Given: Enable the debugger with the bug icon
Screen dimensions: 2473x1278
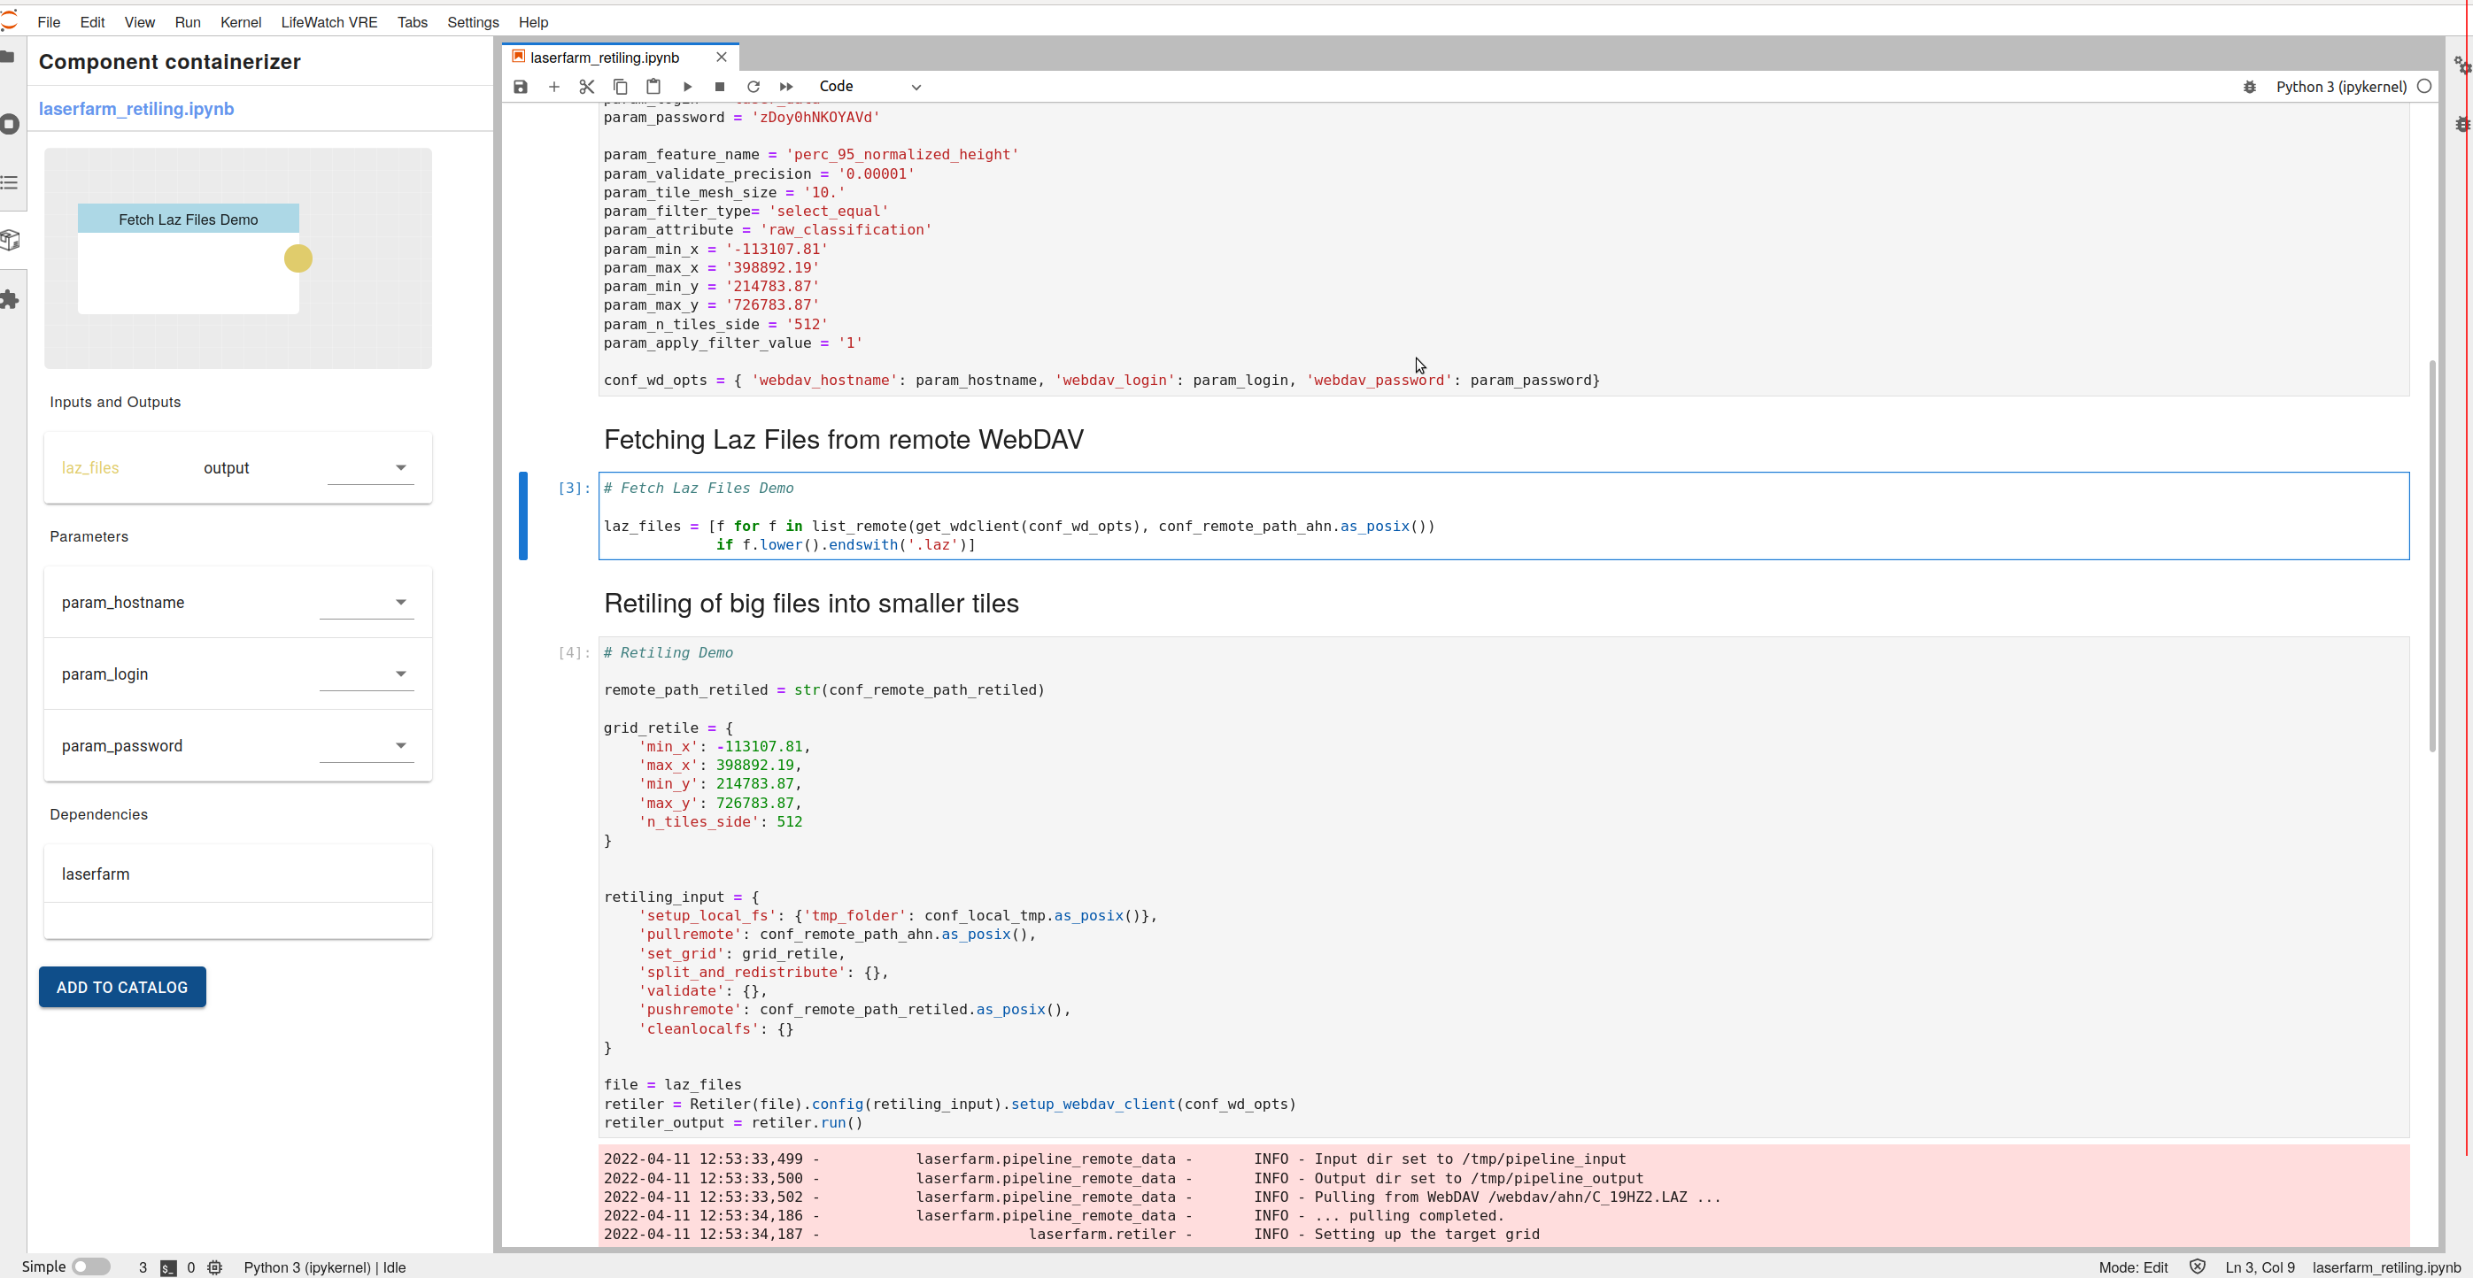Looking at the screenshot, I should pos(2249,87).
